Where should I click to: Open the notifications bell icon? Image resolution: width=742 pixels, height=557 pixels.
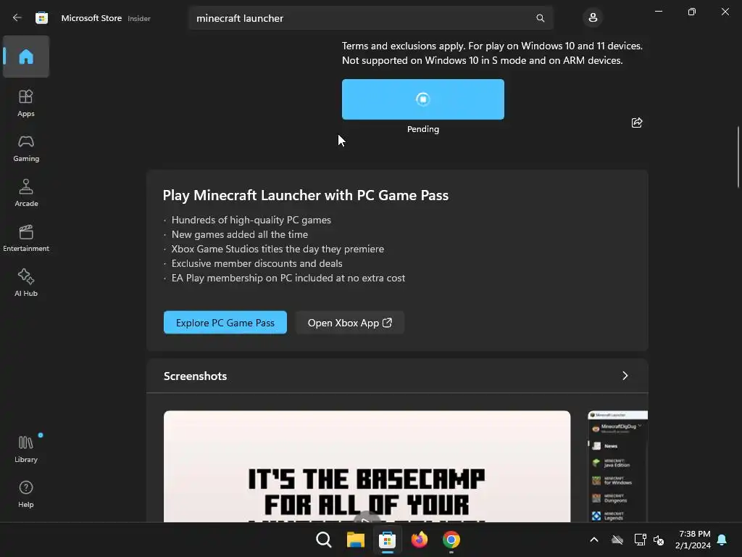[x=722, y=540]
